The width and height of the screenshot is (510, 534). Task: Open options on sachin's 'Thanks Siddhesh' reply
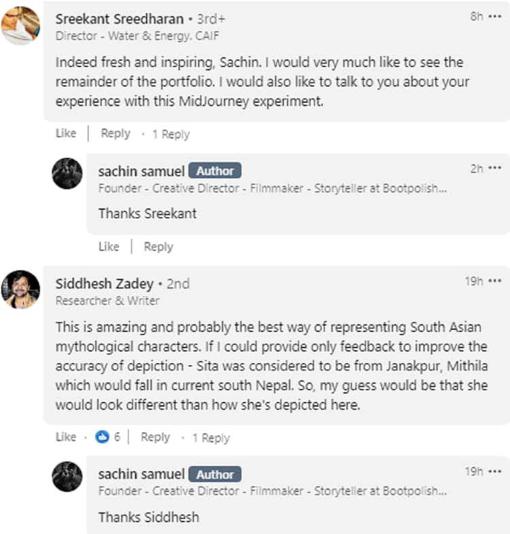494,471
